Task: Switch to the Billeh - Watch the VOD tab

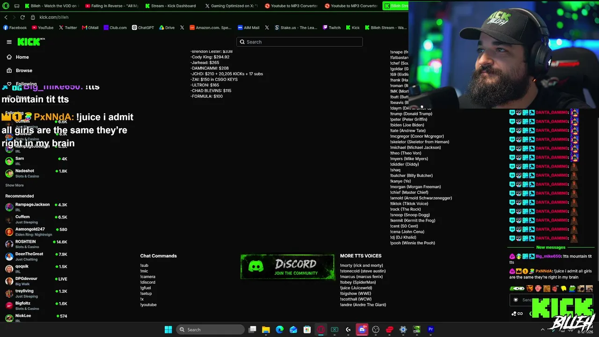Action: pyautogui.click(x=51, y=6)
